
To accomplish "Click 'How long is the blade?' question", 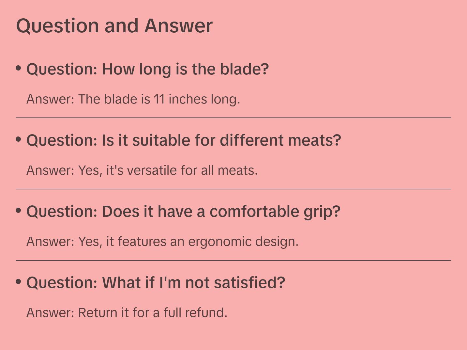I will tap(147, 69).
